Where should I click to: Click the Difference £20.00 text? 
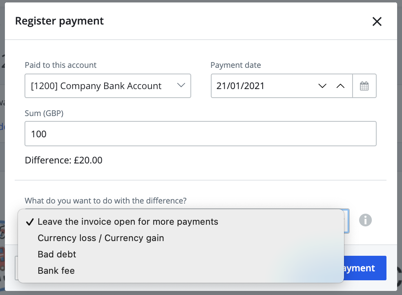point(64,160)
